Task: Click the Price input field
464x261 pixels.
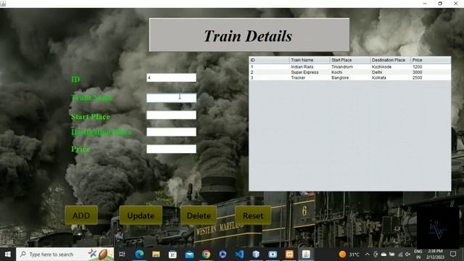Action: click(171, 149)
